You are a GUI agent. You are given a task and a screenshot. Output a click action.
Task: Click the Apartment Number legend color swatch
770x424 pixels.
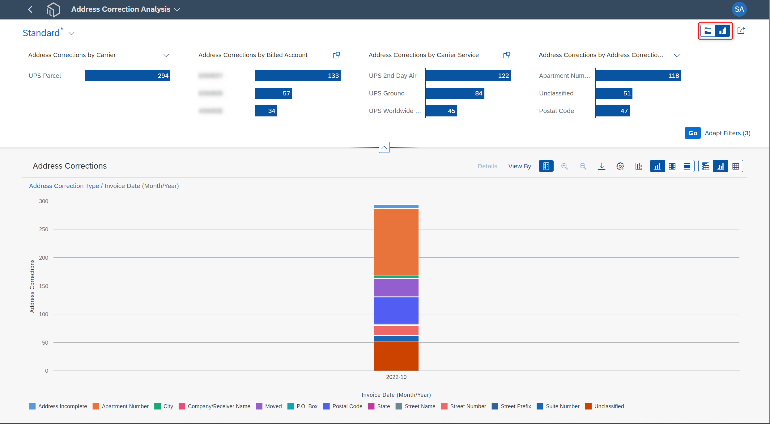[96, 406]
